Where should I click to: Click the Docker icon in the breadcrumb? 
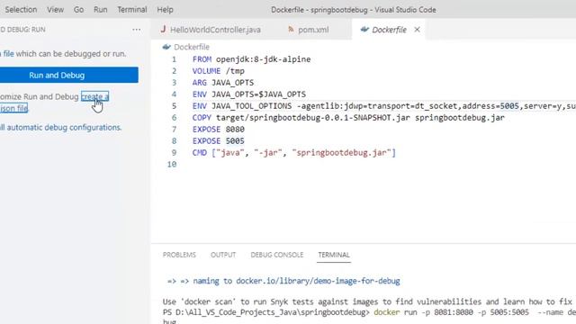coord(166,47)
